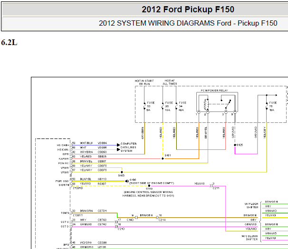Click the 'C214' connector label
This screenshot has width=288, height=249.
point(162,220)
